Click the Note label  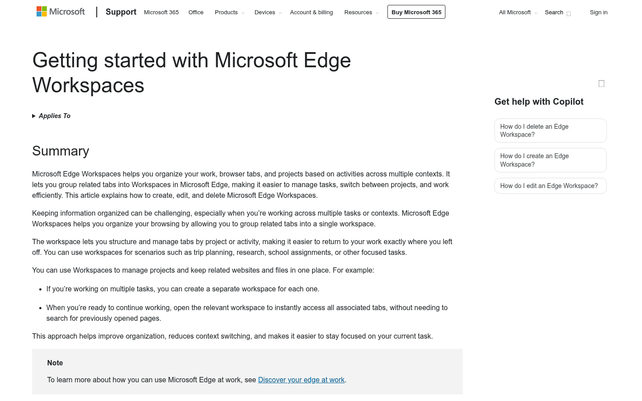55,363
